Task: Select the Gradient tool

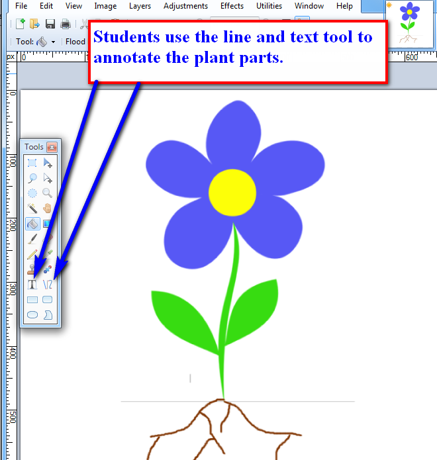Action: 48,224
